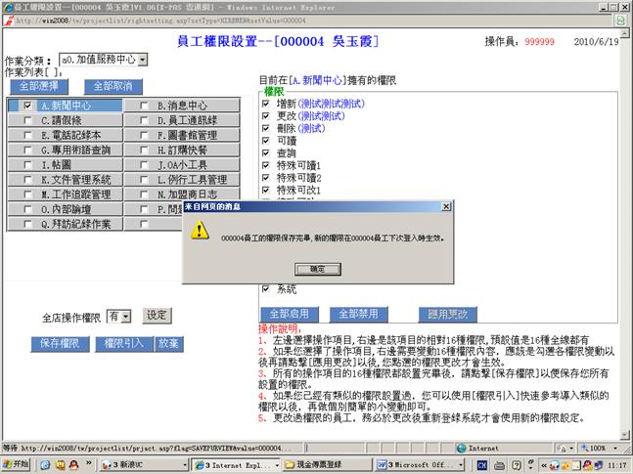The image size is (633, 474).
Task: Expand the 全店操作權限 dropdown
Action: click(x=125, y=316)
